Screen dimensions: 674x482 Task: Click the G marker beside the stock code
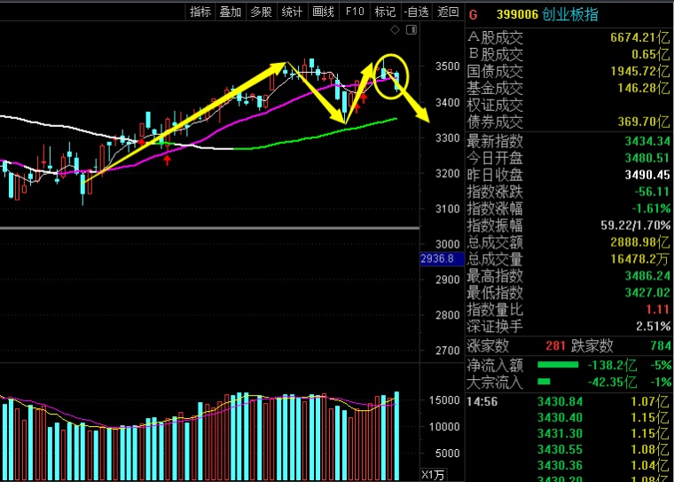coord(474,15)
